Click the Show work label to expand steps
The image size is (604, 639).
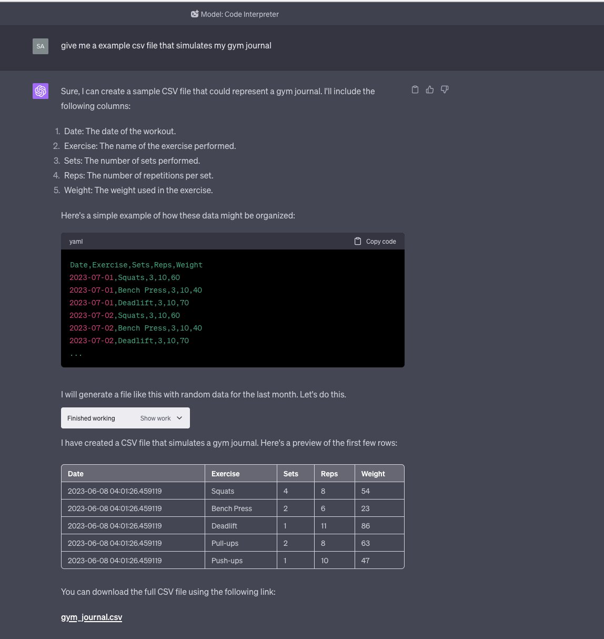click(x=156, y=418)
